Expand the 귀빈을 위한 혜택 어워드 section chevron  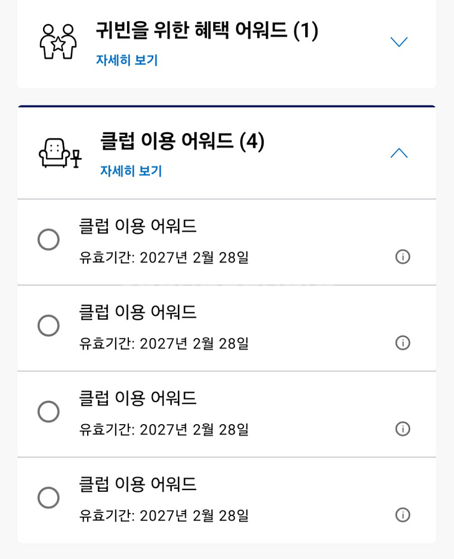tap(399, 42)
